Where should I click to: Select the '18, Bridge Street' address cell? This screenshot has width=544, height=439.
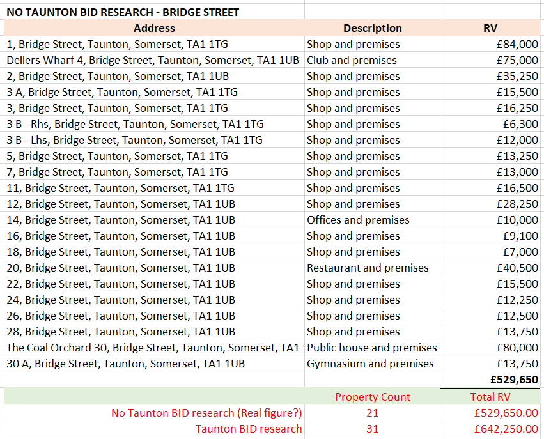[155, 251]
